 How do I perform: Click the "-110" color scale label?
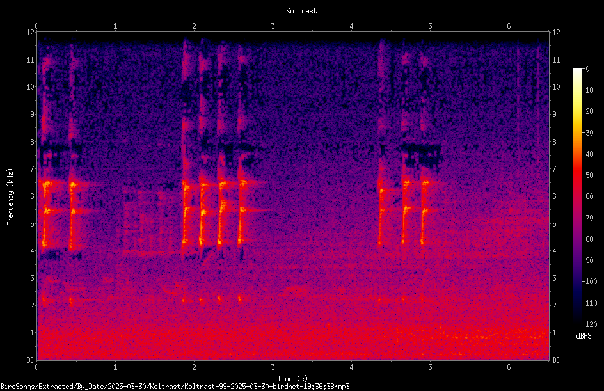tap(589, 303)
